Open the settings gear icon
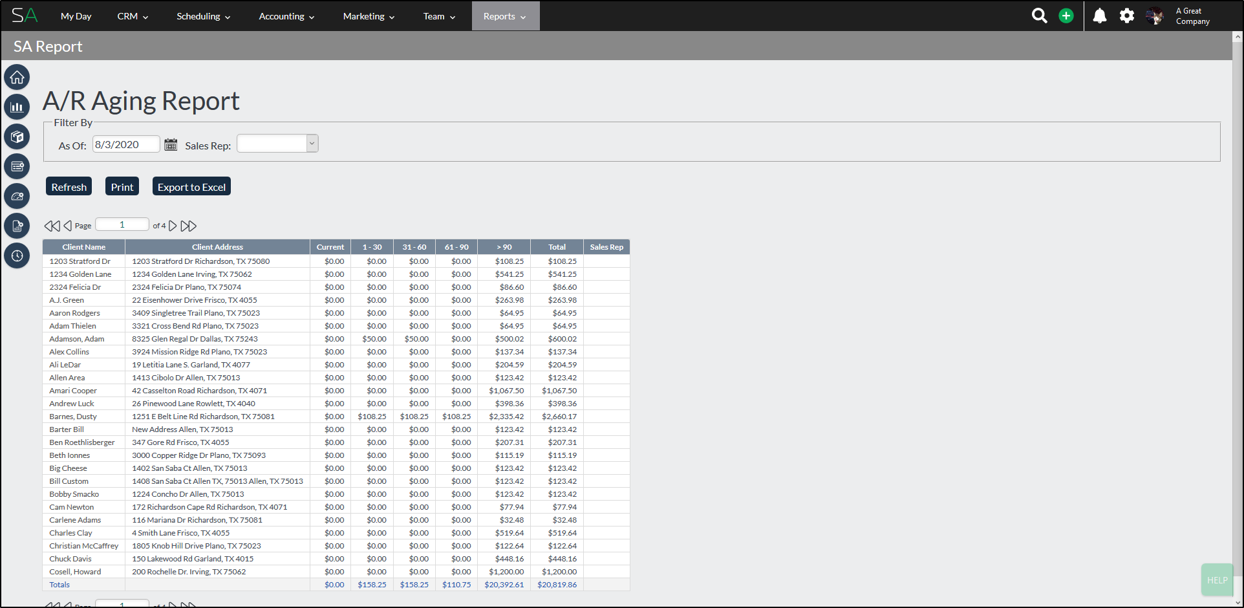1244x608 pixels. (1127, 16)
